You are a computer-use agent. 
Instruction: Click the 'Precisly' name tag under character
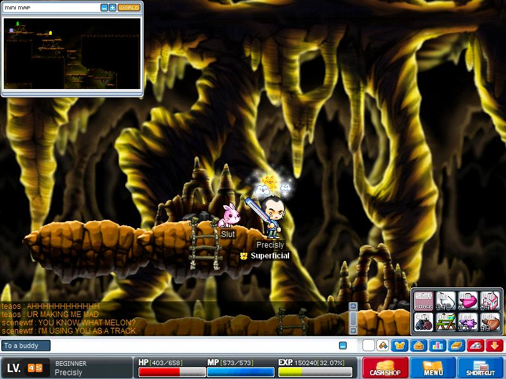point(270,245)
